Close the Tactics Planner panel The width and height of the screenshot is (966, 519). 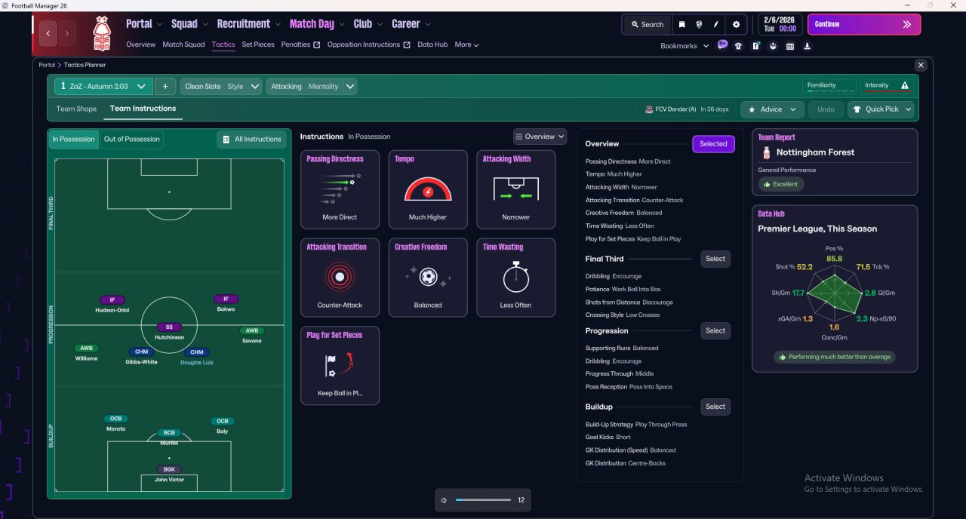coord(920,66)
